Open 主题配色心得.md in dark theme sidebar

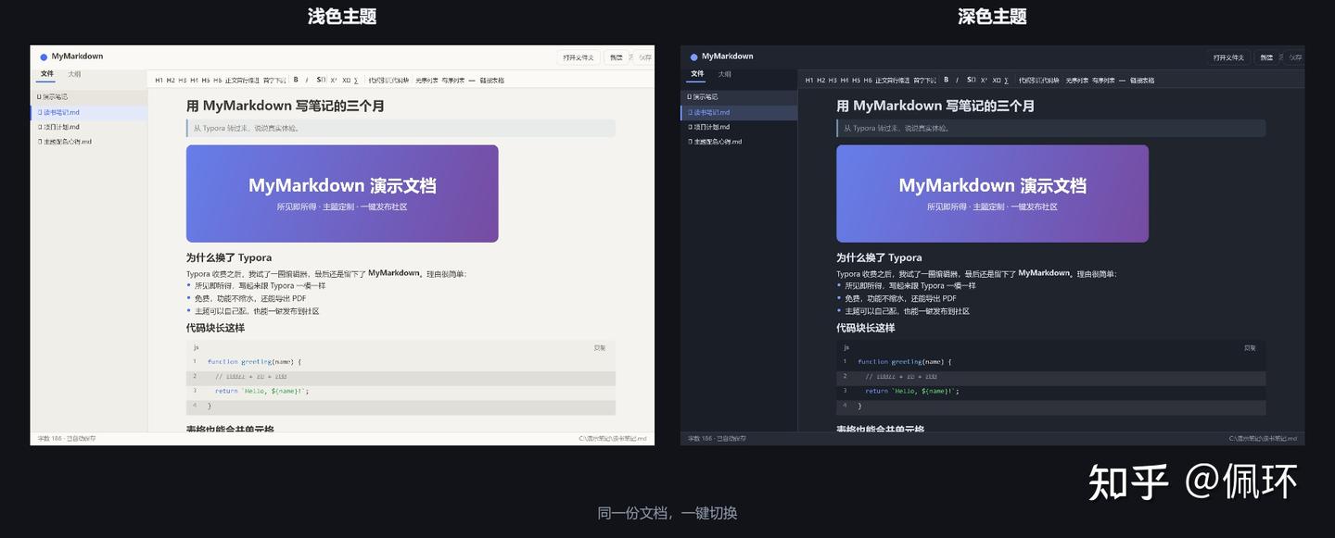[x=739, y=142]
